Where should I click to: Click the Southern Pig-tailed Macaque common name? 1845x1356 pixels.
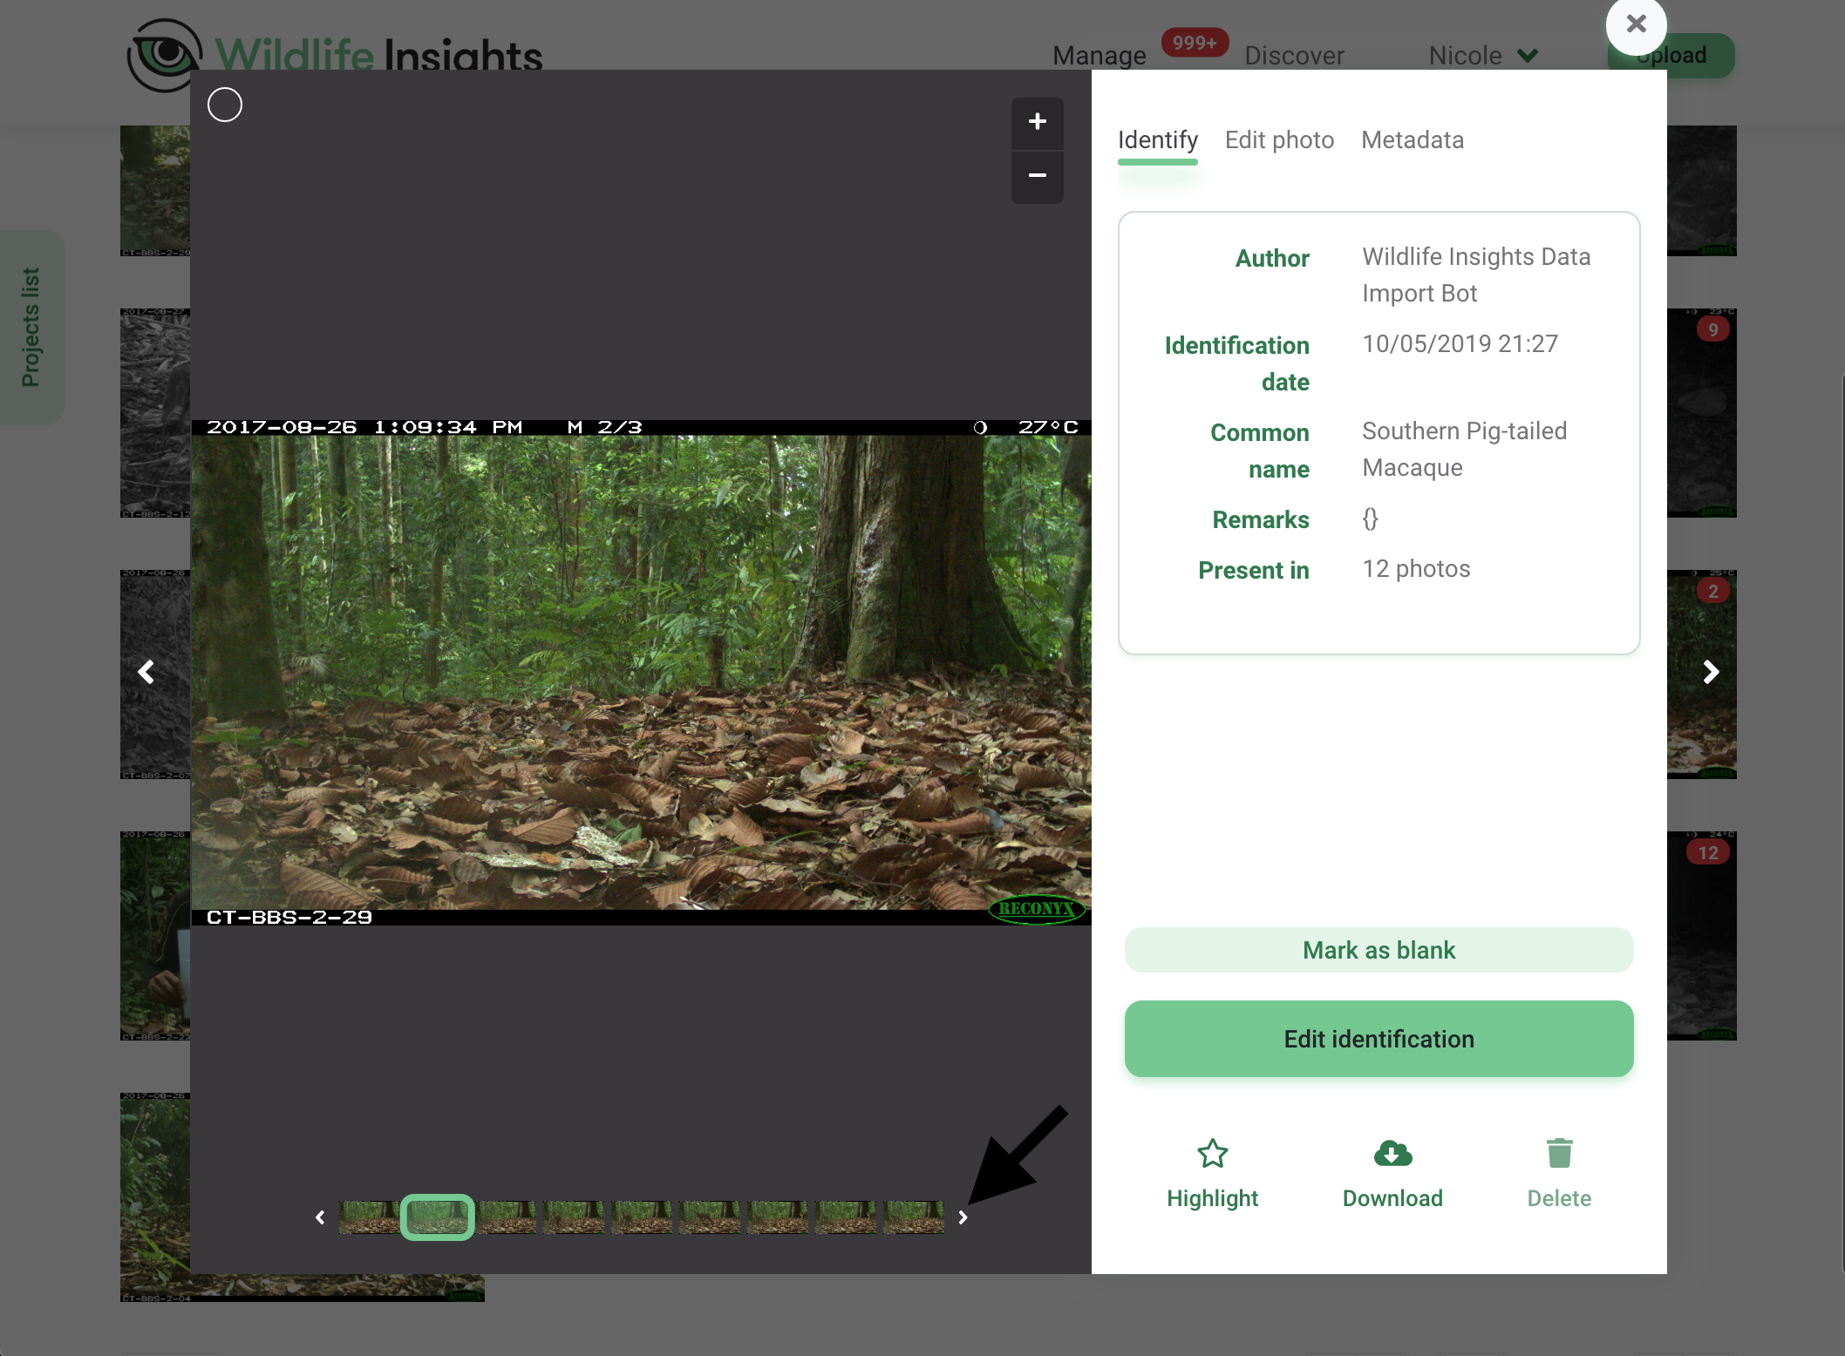(1464, 450)
